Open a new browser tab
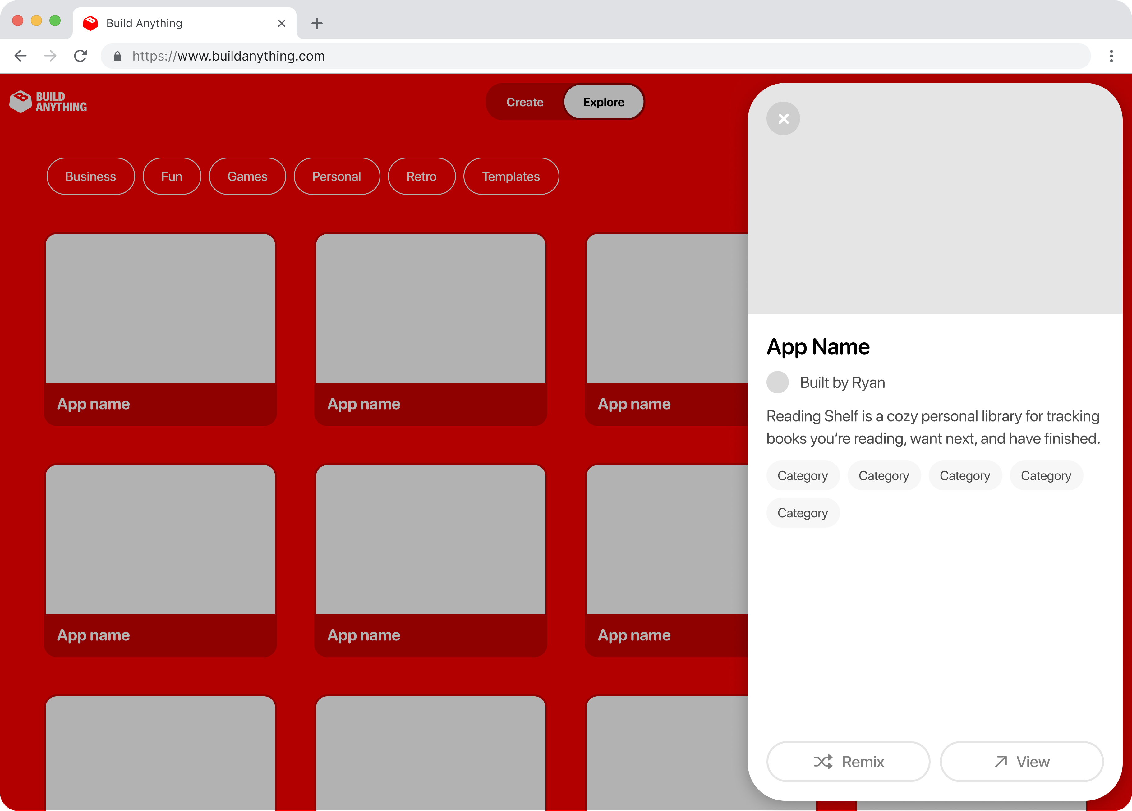 point(317,23)
